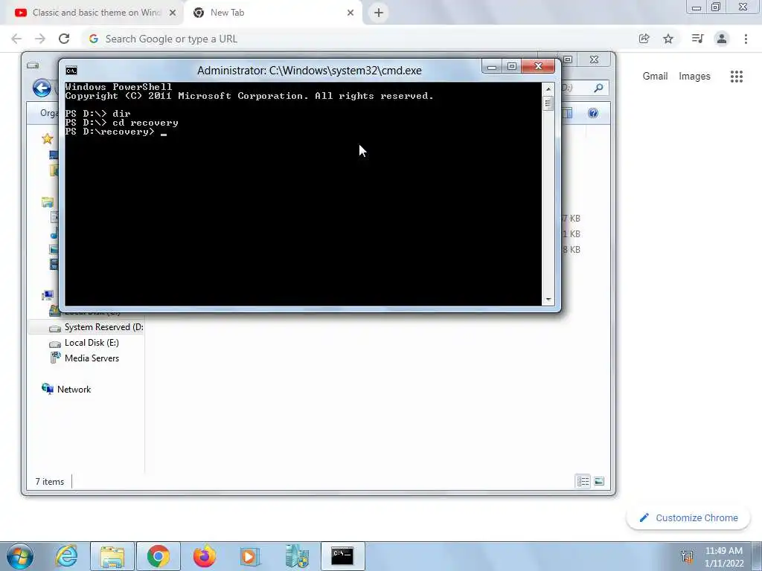Open the Server Manager taskbar icon
This screenshot has width=762, height=571.
click(x=296, y=556)
